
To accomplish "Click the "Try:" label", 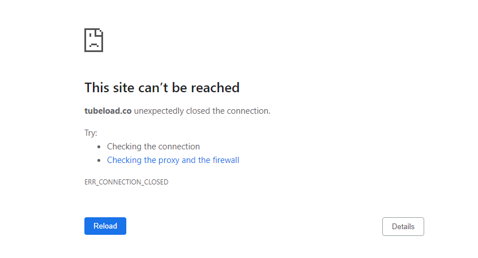I will coord(91,133).
